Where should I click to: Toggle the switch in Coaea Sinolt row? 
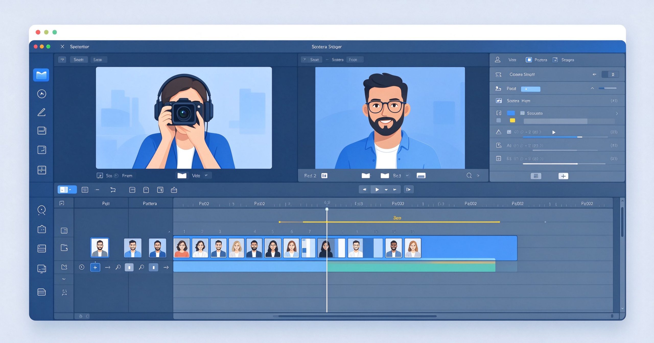click(x=610, y=74)
